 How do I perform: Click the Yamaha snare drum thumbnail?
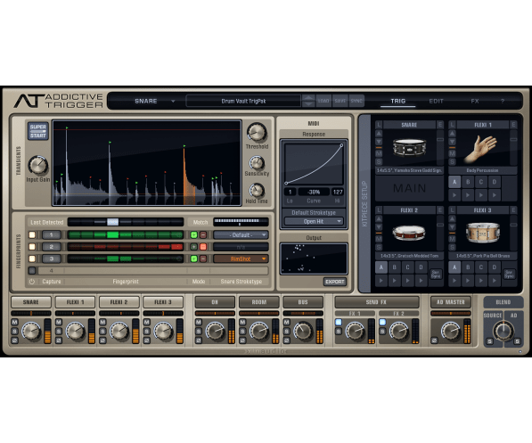coord(410,147)
